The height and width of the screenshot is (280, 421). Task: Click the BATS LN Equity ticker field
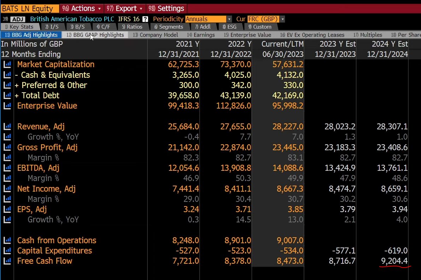click(x=30, y=8)
